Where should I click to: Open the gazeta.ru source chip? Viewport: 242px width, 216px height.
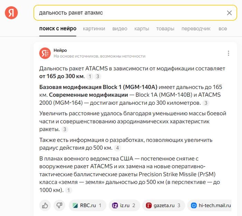164,206
